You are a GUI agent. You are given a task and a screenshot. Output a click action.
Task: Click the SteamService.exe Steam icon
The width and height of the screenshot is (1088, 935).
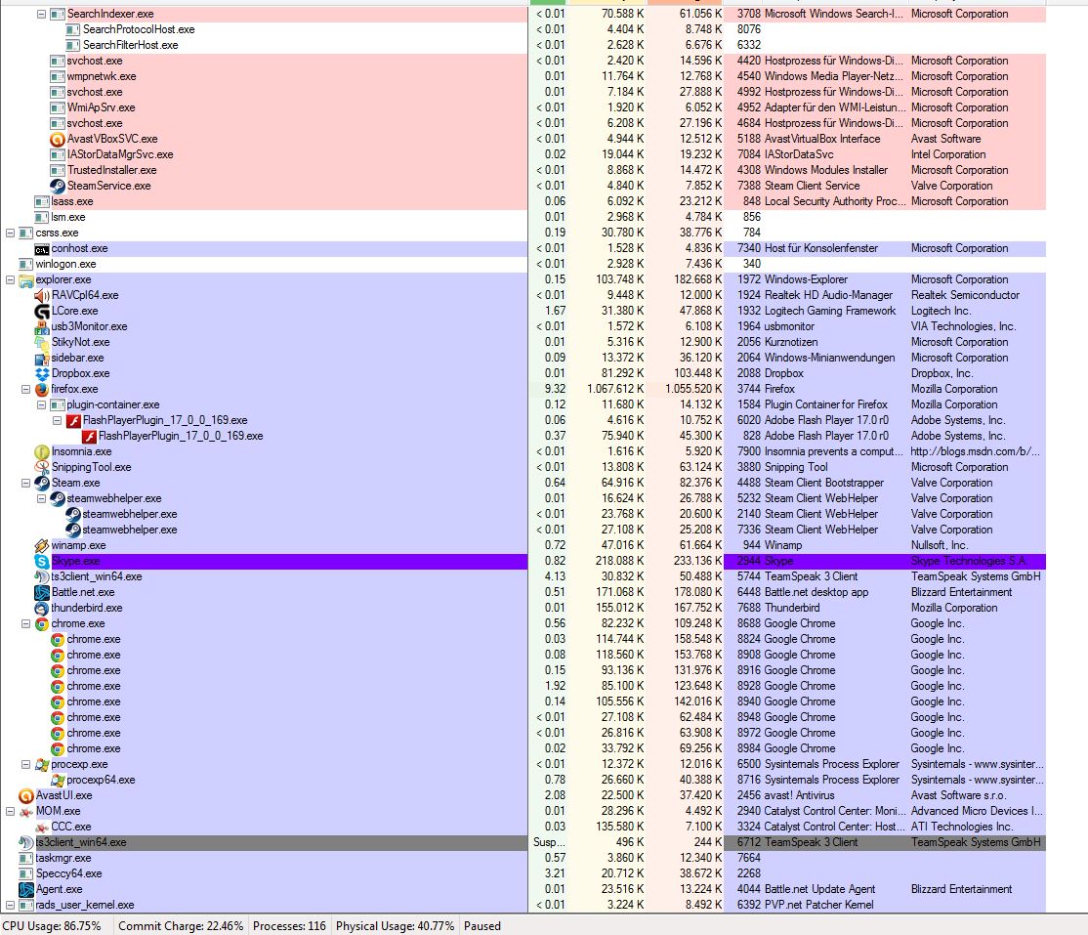pos(58,186)
